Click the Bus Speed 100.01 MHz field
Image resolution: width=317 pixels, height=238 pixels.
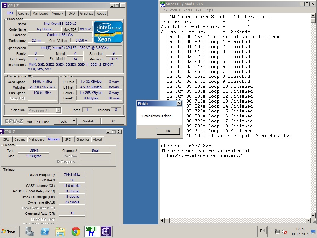pos(42,93)
